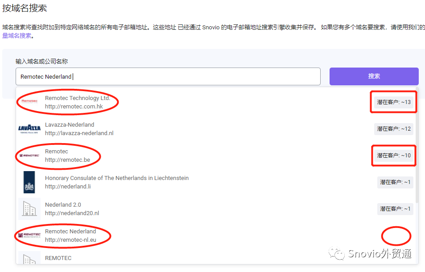The width and height of the screenshot is (425, 272).
Task: Click the http://nederland.li URL
Action: click(68, 186)
